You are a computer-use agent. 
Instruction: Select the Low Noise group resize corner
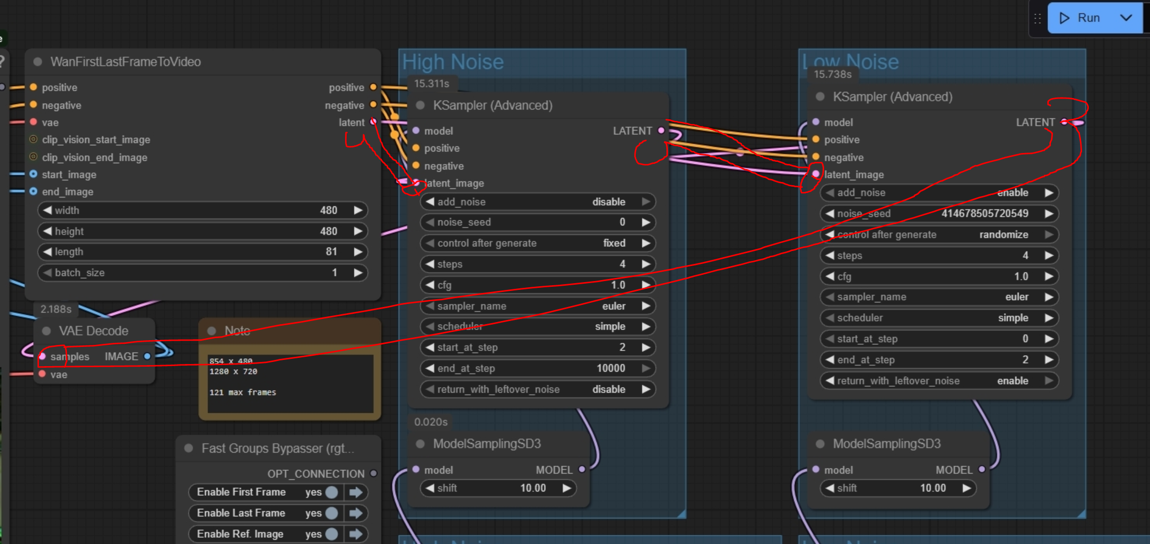coord(1081,513)
